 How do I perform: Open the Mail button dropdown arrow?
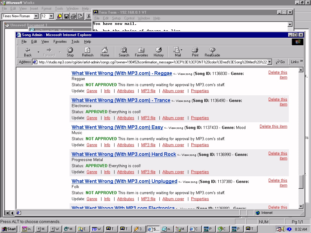182,50
